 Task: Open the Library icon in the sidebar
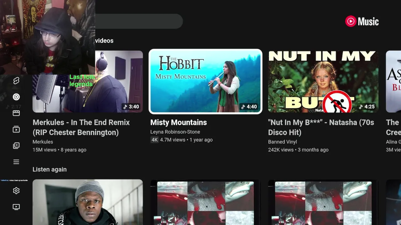point(16,146)
